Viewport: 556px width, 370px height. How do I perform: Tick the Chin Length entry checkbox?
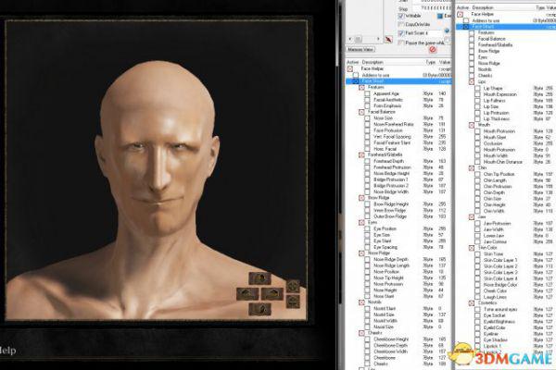[477, 180]
